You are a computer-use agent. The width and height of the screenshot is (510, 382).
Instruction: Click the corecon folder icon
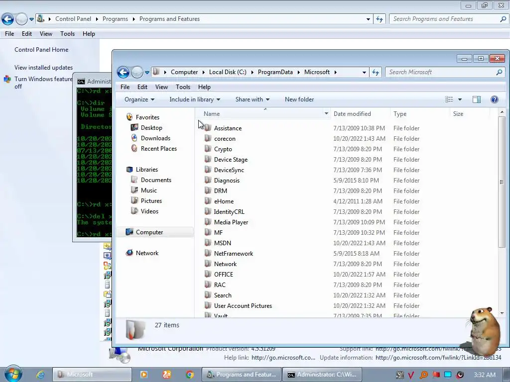pyautogui.click(x=208, y=138)
